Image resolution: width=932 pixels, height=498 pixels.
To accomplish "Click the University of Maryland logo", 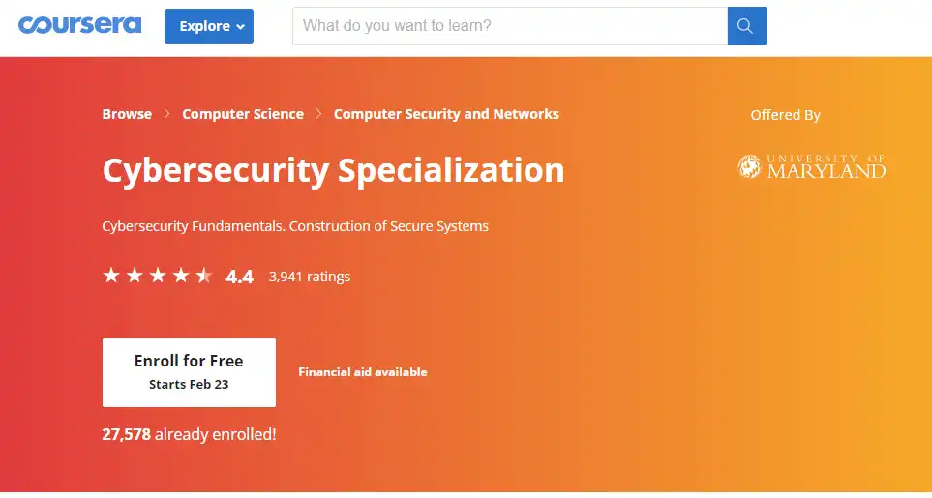I will 811,166.
